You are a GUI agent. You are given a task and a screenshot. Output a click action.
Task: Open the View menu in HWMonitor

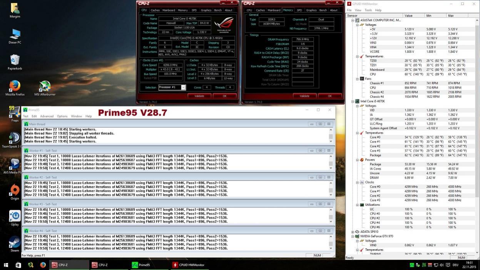pos(358,10)
